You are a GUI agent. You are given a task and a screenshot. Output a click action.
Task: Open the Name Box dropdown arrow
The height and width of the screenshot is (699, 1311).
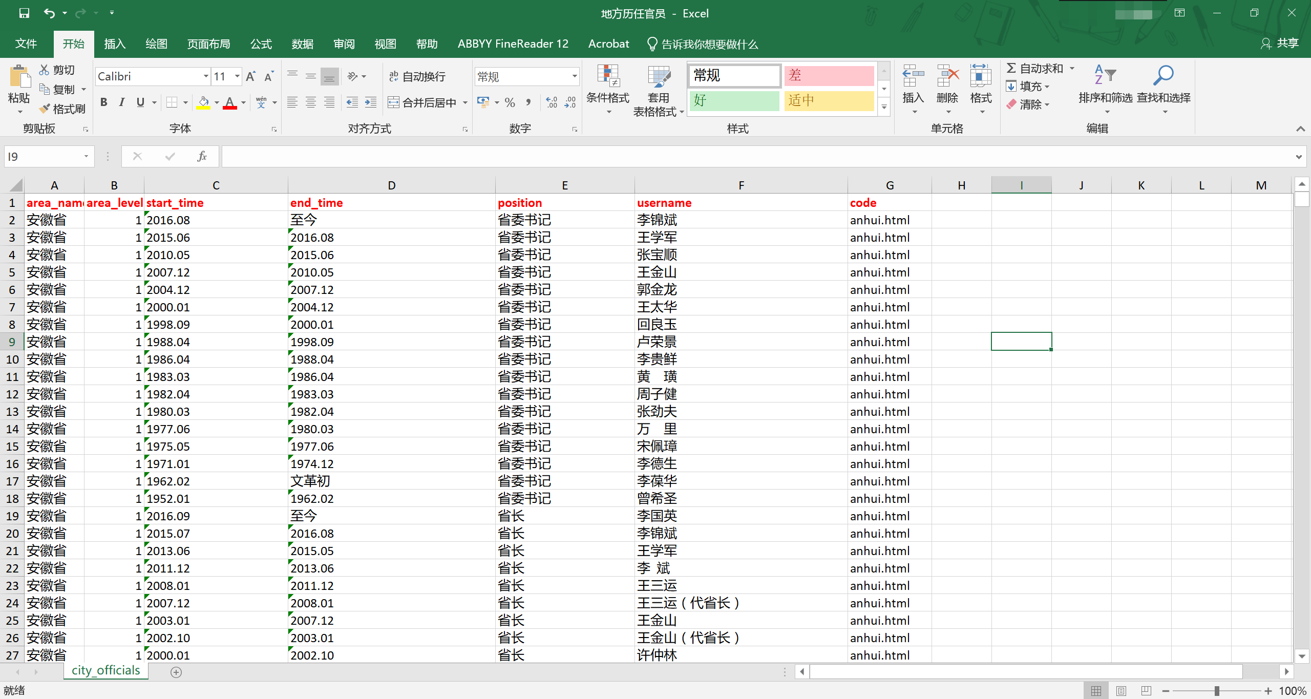(86, 156)
